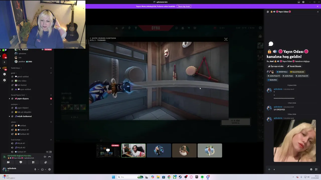Add a channel to the 'paylaşım' category
This screenshot has height=180, width=321.
click(51, 104)
